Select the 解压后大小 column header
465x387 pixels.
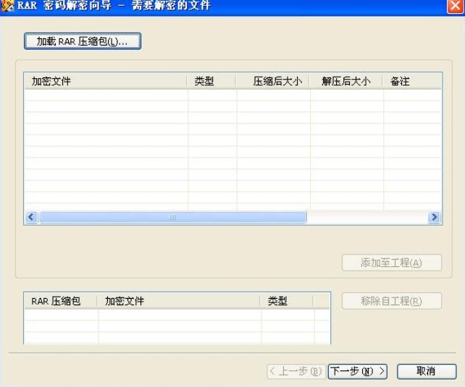pyautogui.click(x=346, y=81)
